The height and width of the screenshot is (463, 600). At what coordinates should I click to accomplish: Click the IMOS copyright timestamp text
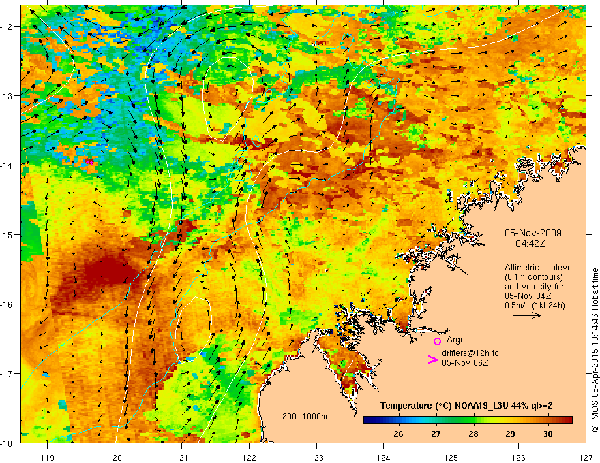pos(595,350)
